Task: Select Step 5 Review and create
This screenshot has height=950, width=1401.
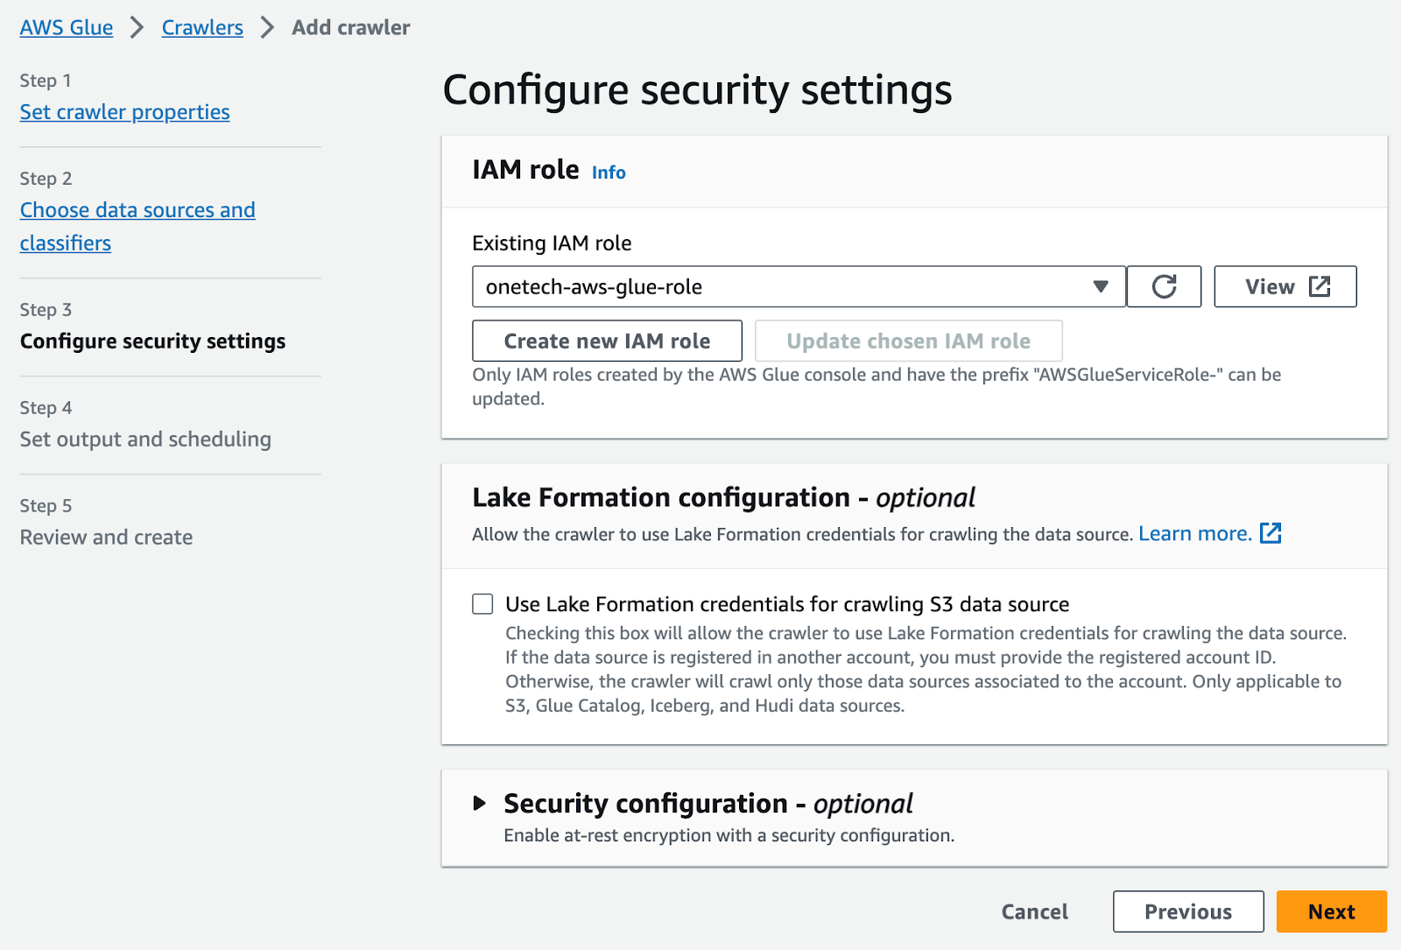Action: (x=106, y=537)
